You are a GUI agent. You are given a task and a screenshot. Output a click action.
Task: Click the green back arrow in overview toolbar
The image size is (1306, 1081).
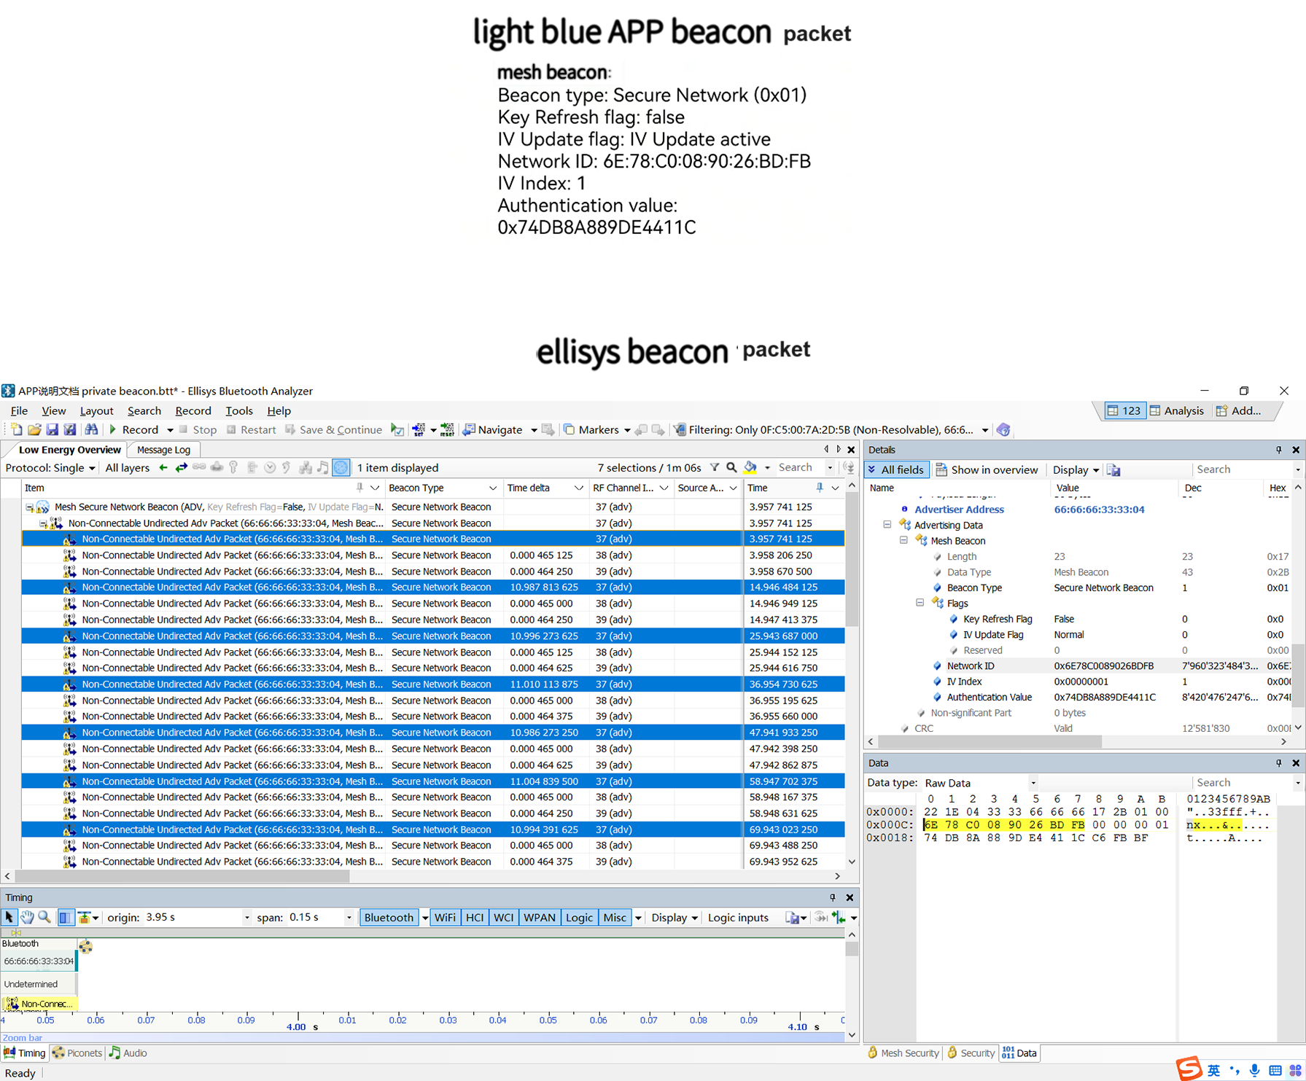pos(163,468)
